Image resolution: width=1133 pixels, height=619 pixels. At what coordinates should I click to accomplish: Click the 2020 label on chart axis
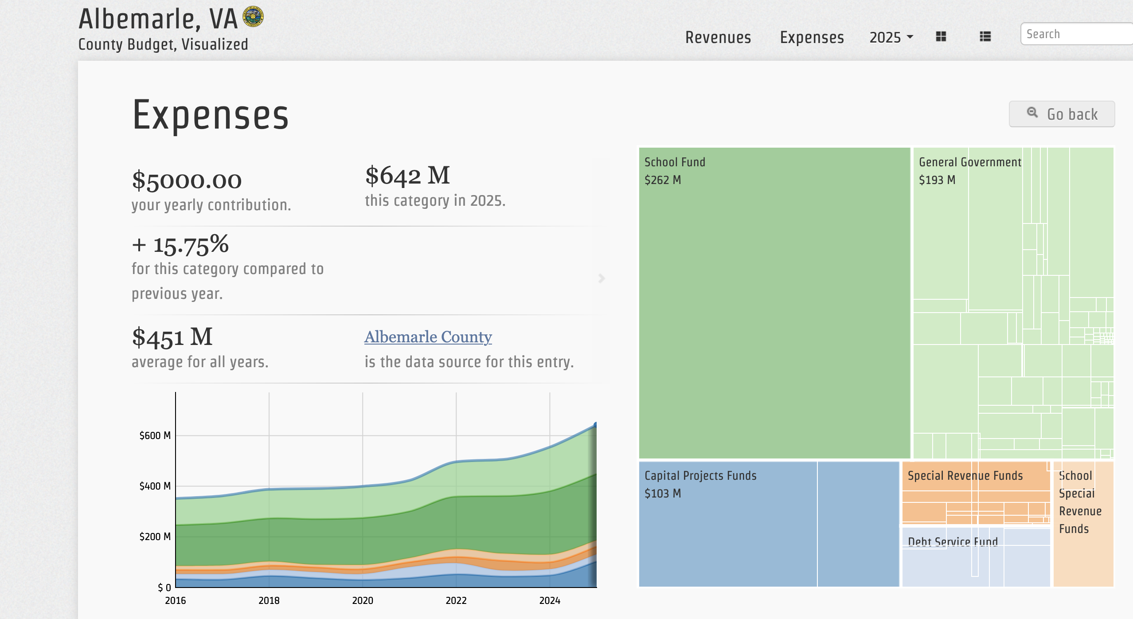pos(363,600)
